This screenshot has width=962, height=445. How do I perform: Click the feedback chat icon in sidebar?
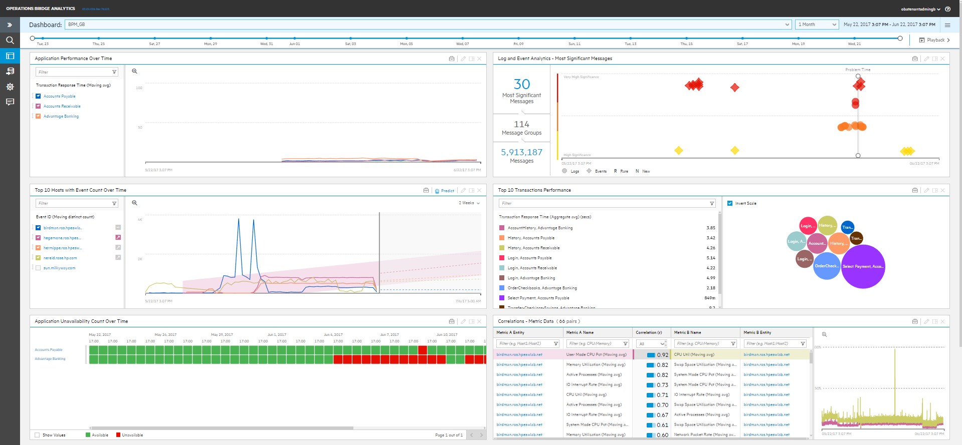[x=10, y=102]
